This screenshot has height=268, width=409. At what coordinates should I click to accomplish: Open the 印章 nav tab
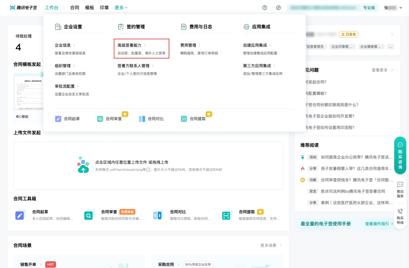coord(104,8)
